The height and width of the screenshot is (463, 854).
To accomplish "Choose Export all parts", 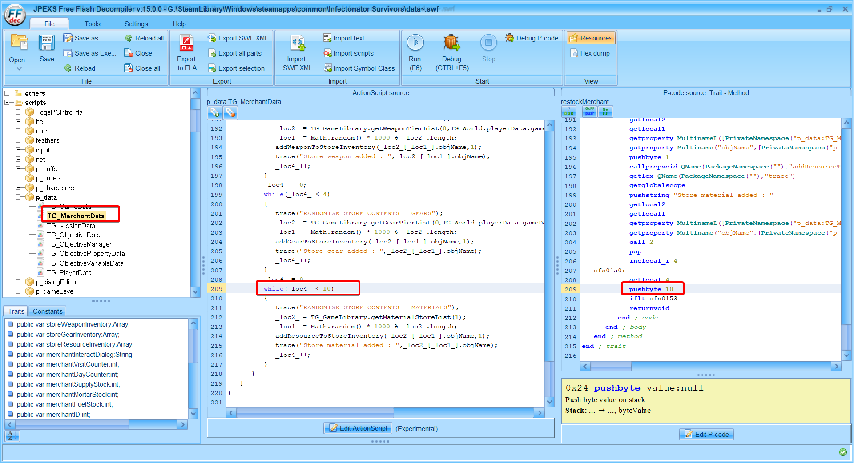I will [x=235, y=53].
